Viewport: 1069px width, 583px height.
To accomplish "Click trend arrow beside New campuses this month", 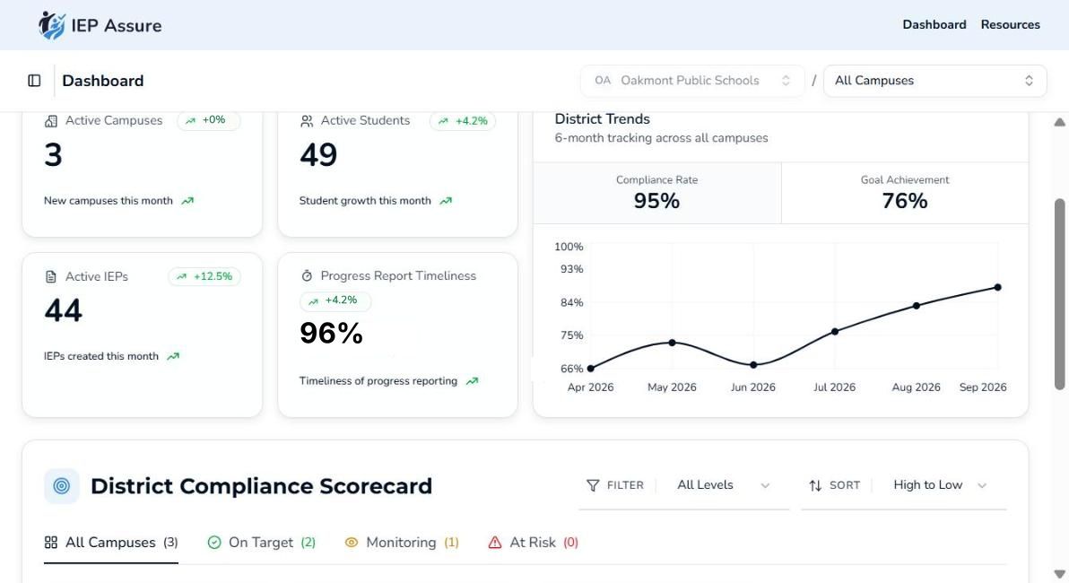I will 187,201.
